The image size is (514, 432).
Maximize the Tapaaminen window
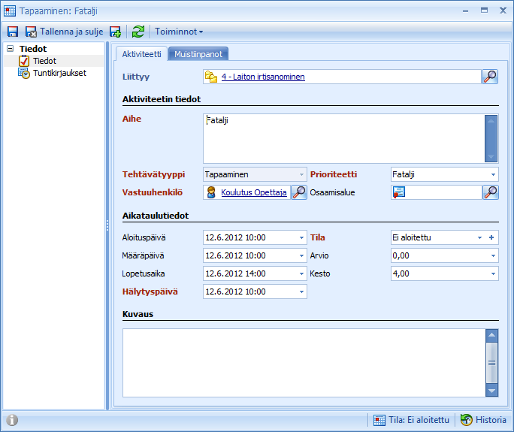[484, 11]
